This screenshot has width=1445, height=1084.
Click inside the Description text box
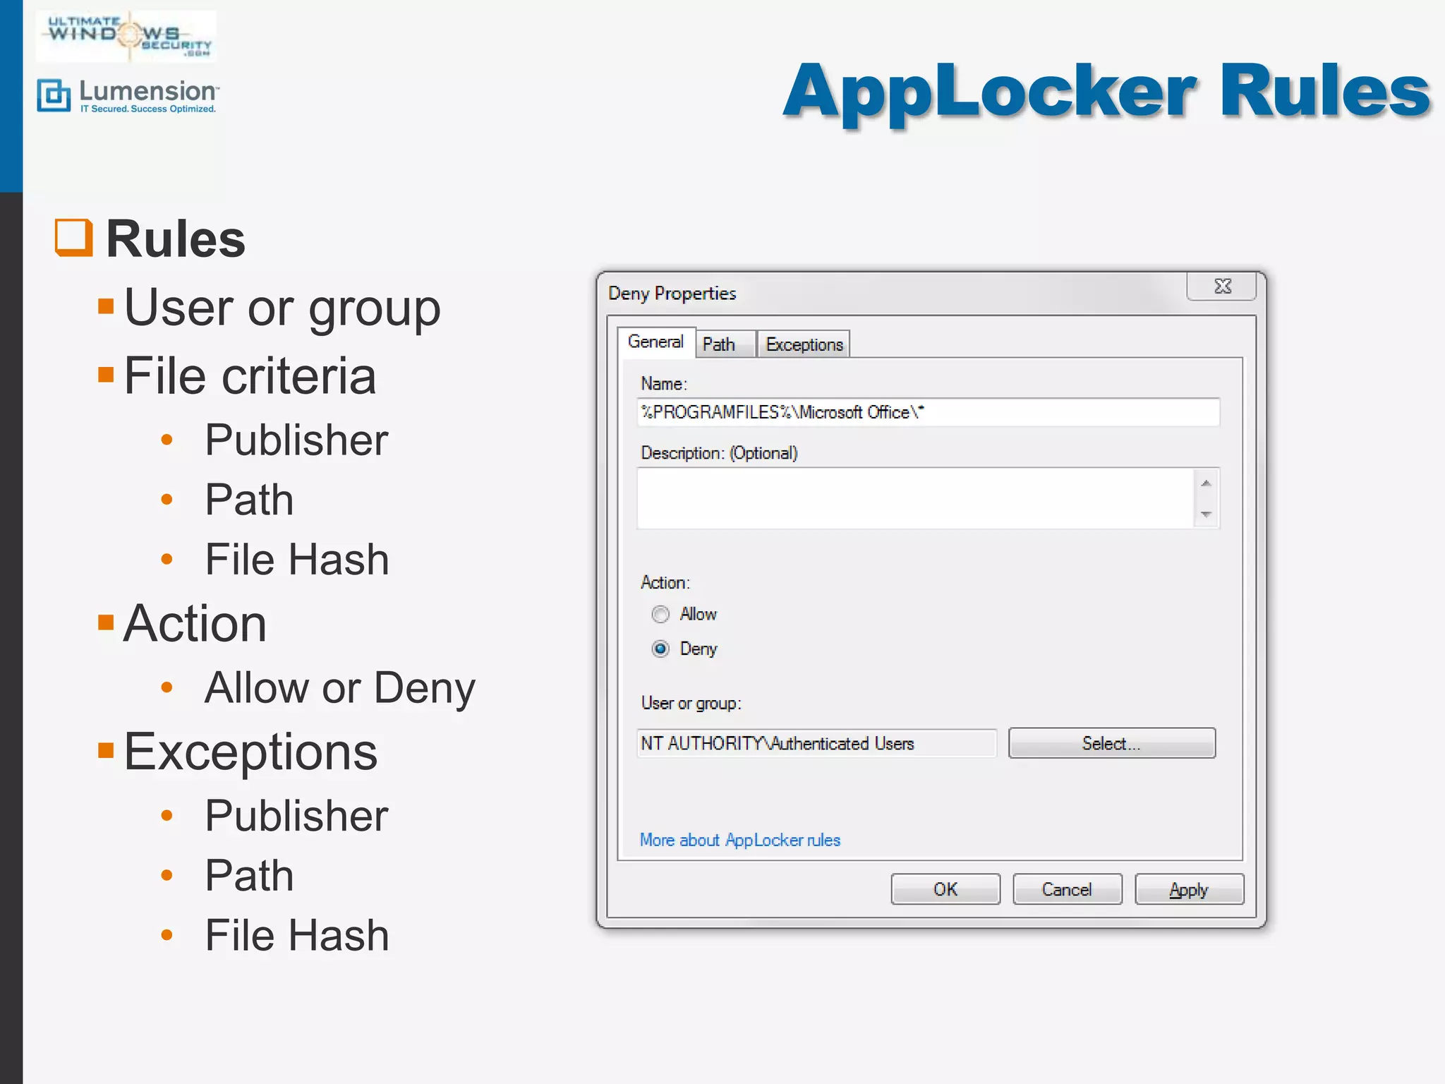point(915,498)
